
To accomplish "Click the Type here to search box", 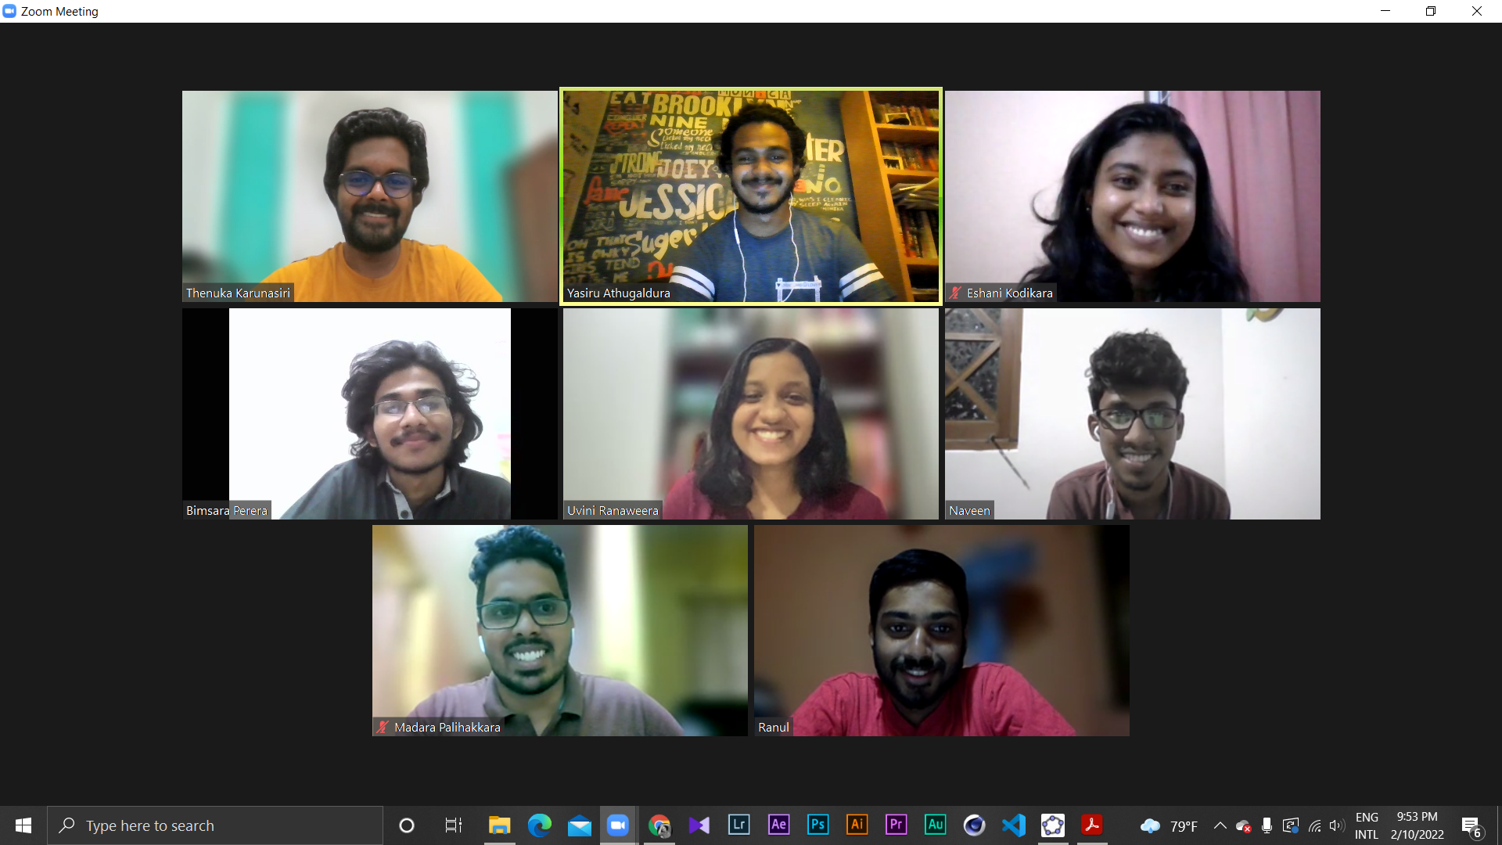I will coord(215,825).
